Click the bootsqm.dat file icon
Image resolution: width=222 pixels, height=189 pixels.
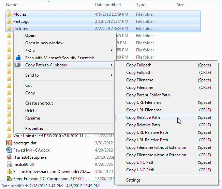coord(9,143)
